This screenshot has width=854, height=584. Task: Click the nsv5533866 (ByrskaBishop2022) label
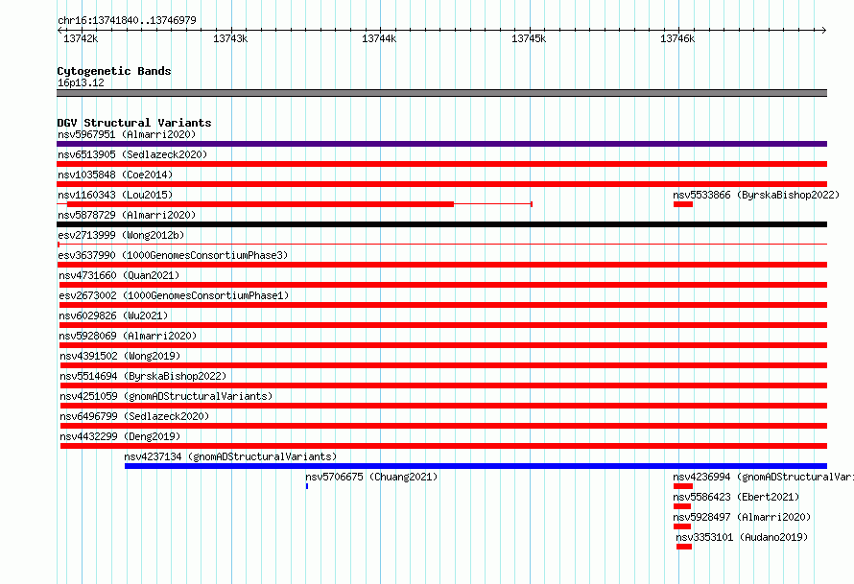tap(756, 195)
